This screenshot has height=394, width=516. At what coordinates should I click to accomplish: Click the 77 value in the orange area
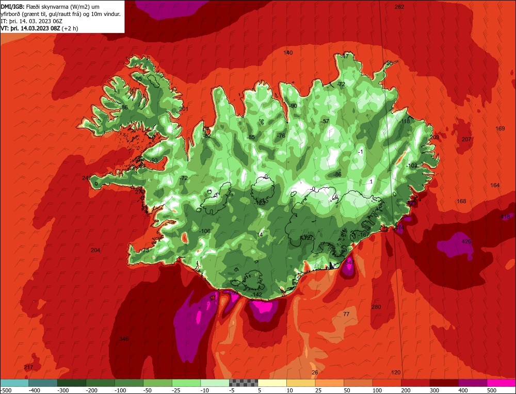[x=346, y=314]
